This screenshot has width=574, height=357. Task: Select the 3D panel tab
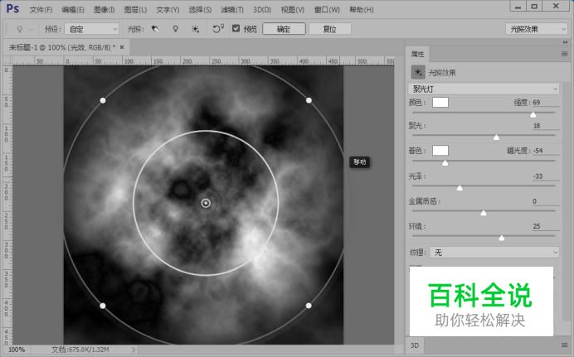[415, 345]
